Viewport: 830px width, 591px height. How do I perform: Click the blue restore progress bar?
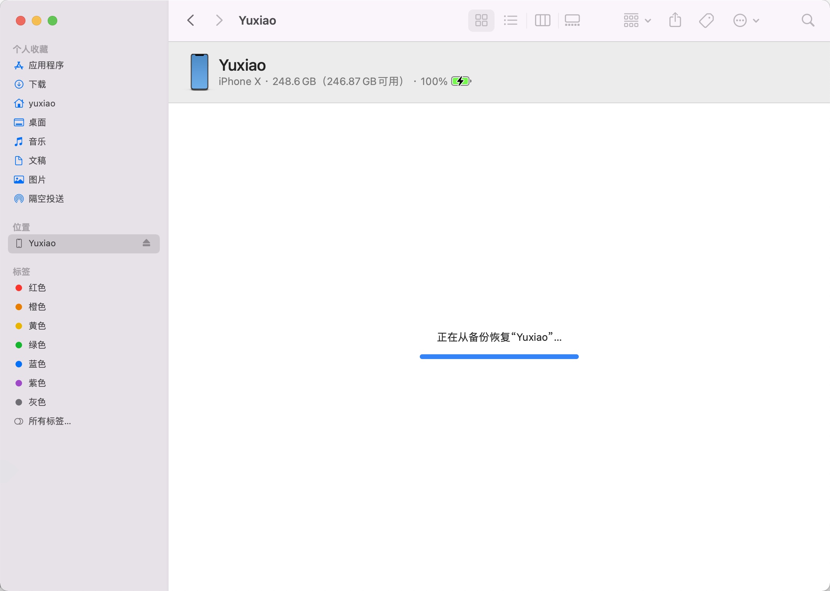(x=499, y=357)
